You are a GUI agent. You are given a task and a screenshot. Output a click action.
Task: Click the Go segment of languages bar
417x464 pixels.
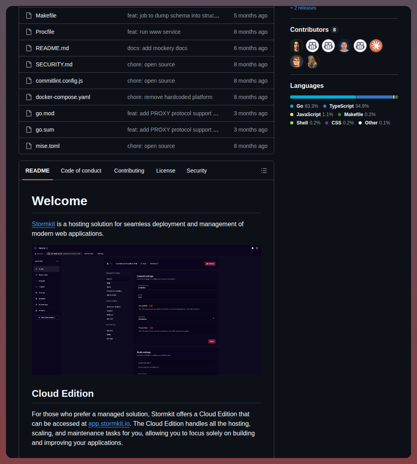[323, 97]
